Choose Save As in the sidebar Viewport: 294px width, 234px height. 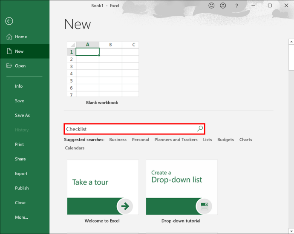pos(25,115)
